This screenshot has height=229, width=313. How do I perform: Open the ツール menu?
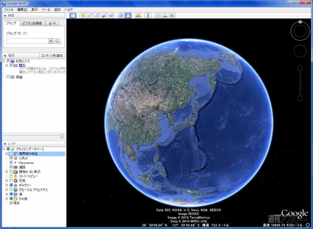pyautogui.click(x=46, y=9)
